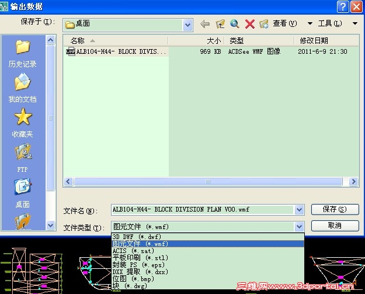This screenshot has height=294, width=365.
Task: Click the horizontal scrollbar thumb of file list
Action: [208, 181]
